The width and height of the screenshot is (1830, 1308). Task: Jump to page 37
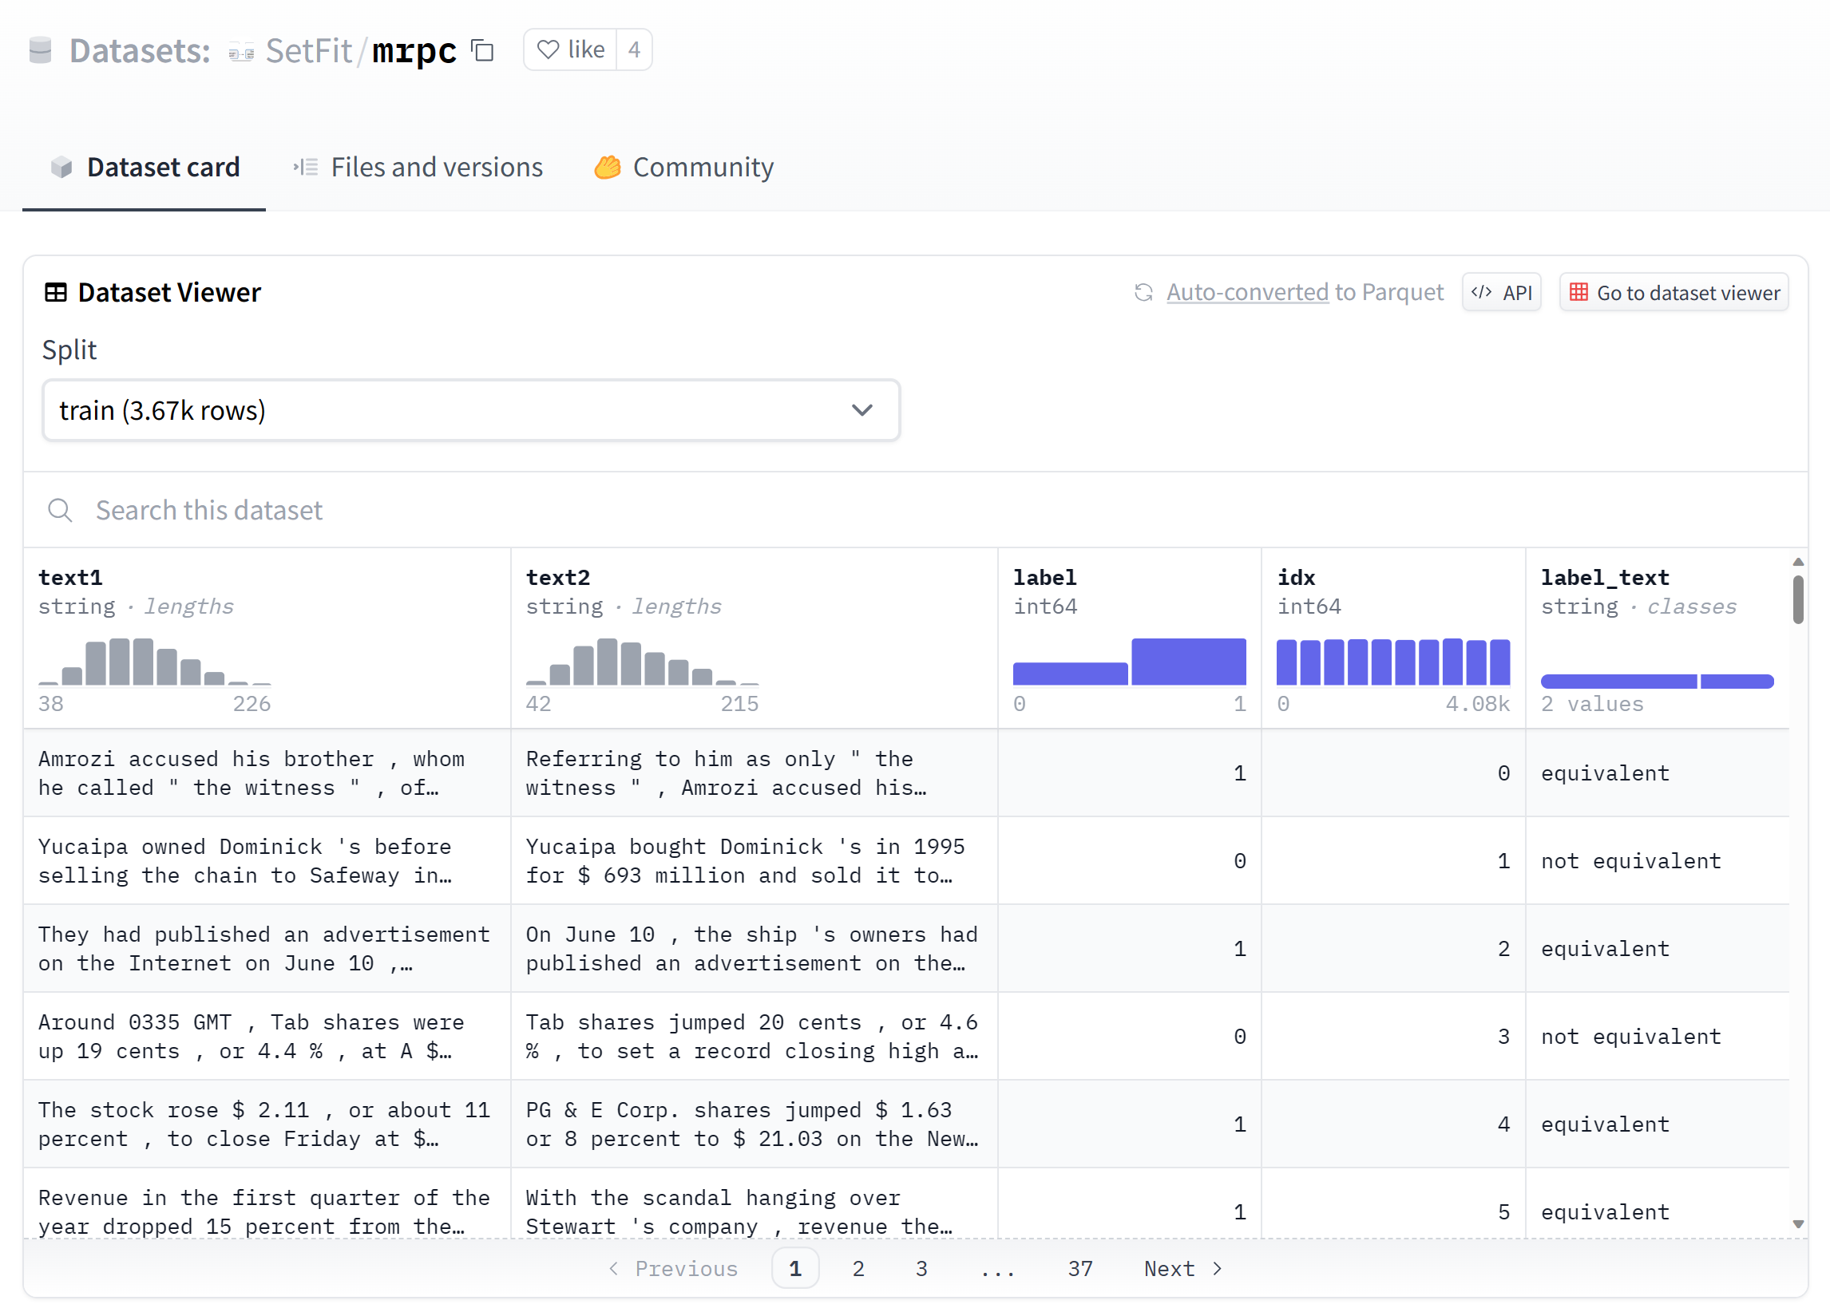[x=1079, y=1269]
